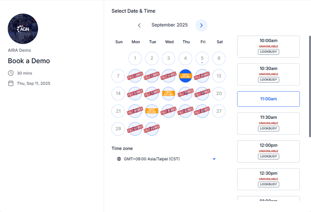Open GMT+08:00 Asia/Taipei time zone selector

[x=166, y=159]
